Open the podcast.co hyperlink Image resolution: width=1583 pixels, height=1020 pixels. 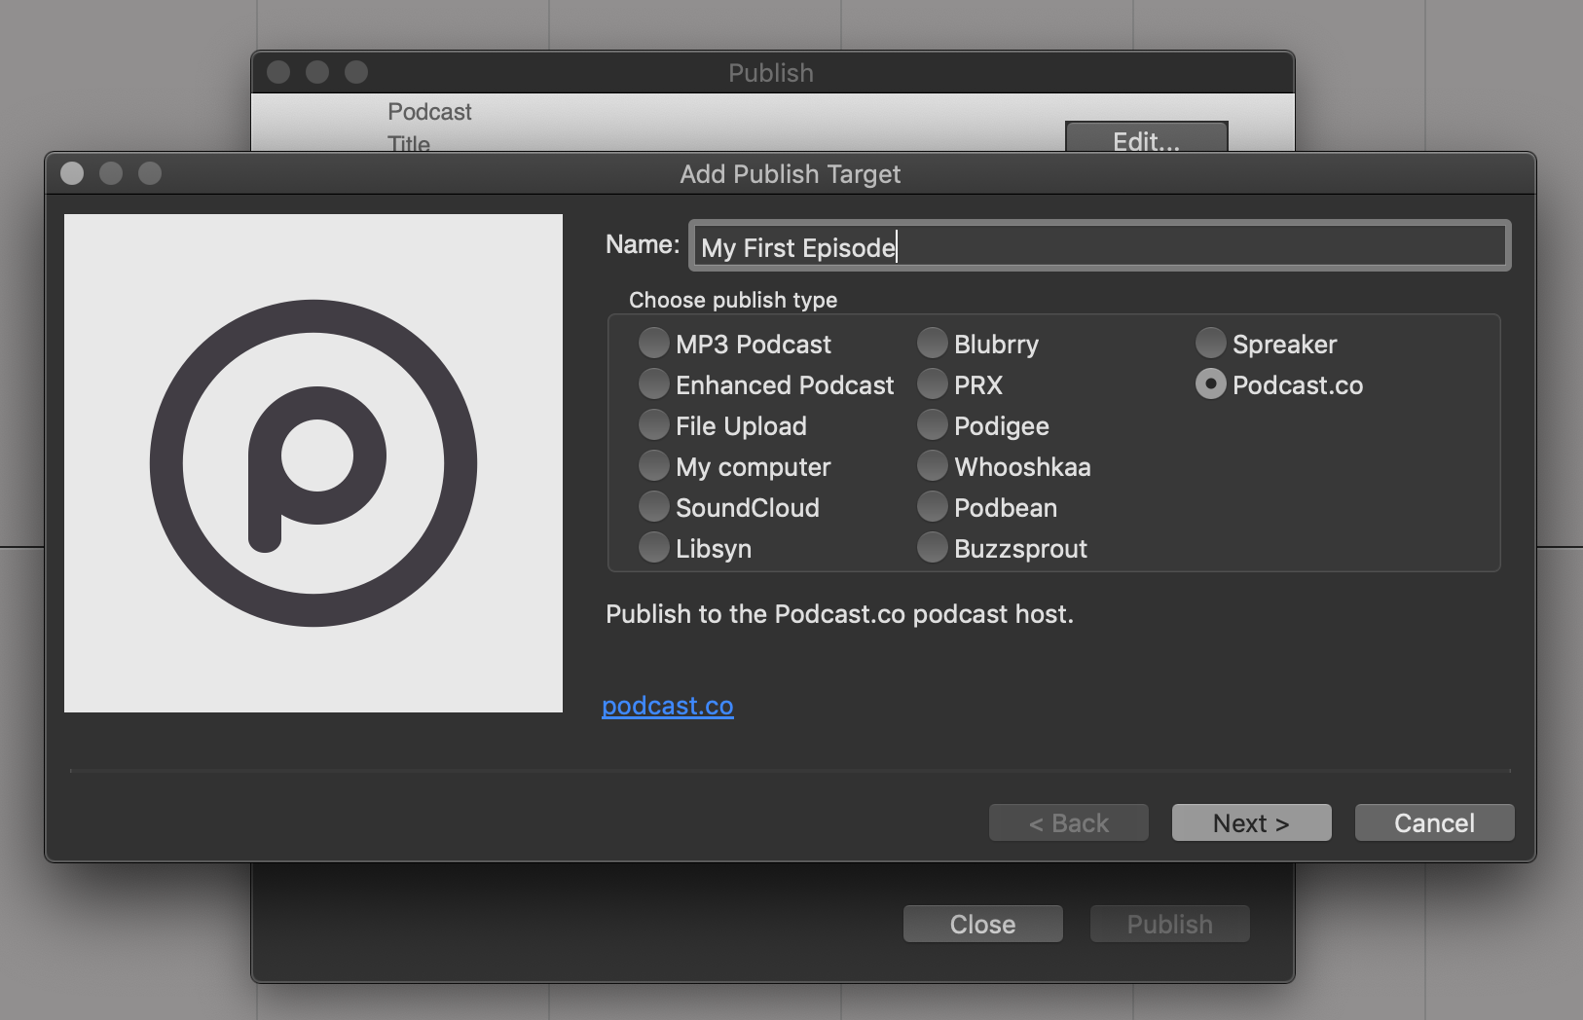coord(668,706)
